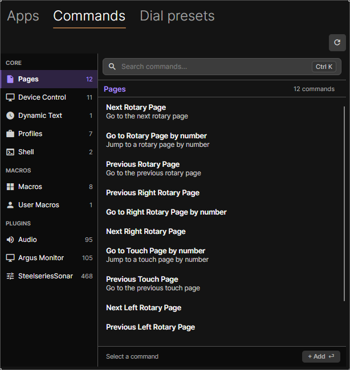Click the Shell terminal icon
The image size is (350, 370).
(x=10, y=152)
